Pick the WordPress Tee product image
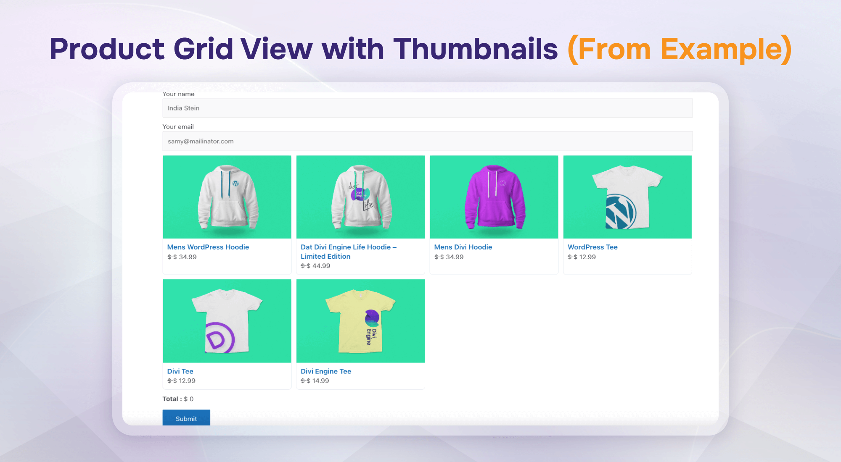841x462 pixels. click(627, 197)
